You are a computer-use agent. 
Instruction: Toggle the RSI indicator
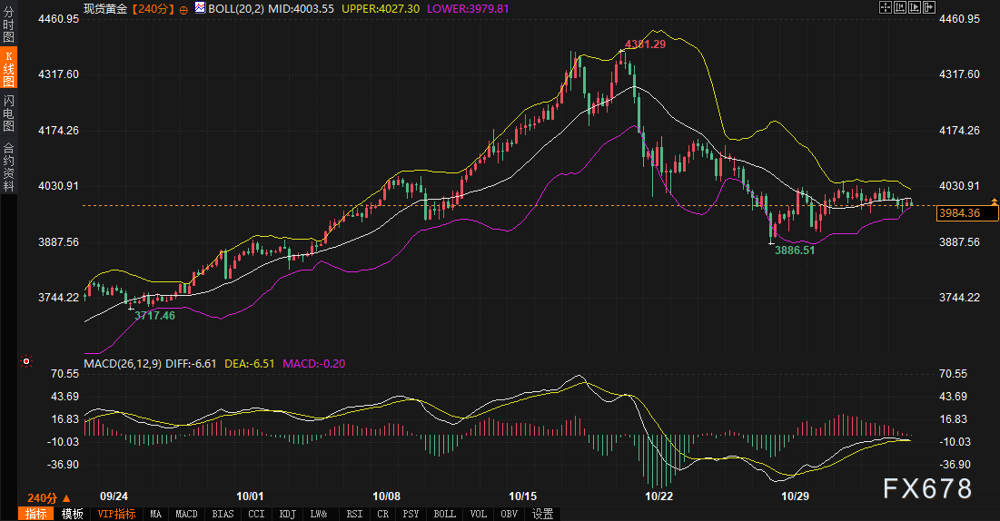point(353,514)
